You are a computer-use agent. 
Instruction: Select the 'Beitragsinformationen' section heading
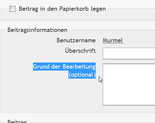pos(37,30)
